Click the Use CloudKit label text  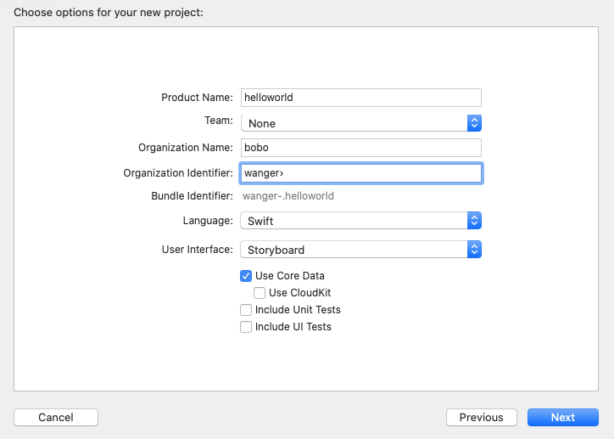[299, 293]
